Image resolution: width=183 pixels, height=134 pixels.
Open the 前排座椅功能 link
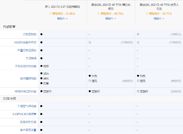28,78
